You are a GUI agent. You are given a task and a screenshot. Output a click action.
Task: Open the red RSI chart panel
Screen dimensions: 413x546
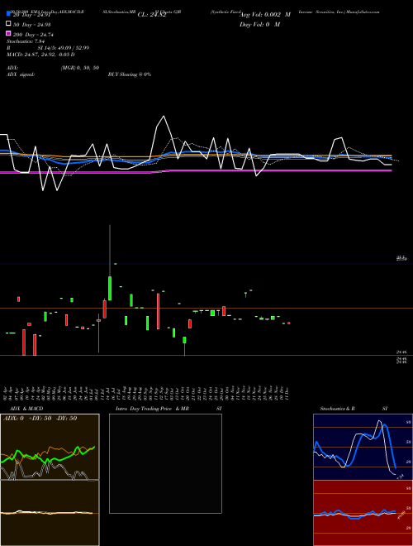point(363,513)
